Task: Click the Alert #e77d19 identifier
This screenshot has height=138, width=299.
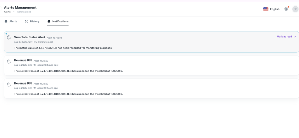Action: point(54,38)
